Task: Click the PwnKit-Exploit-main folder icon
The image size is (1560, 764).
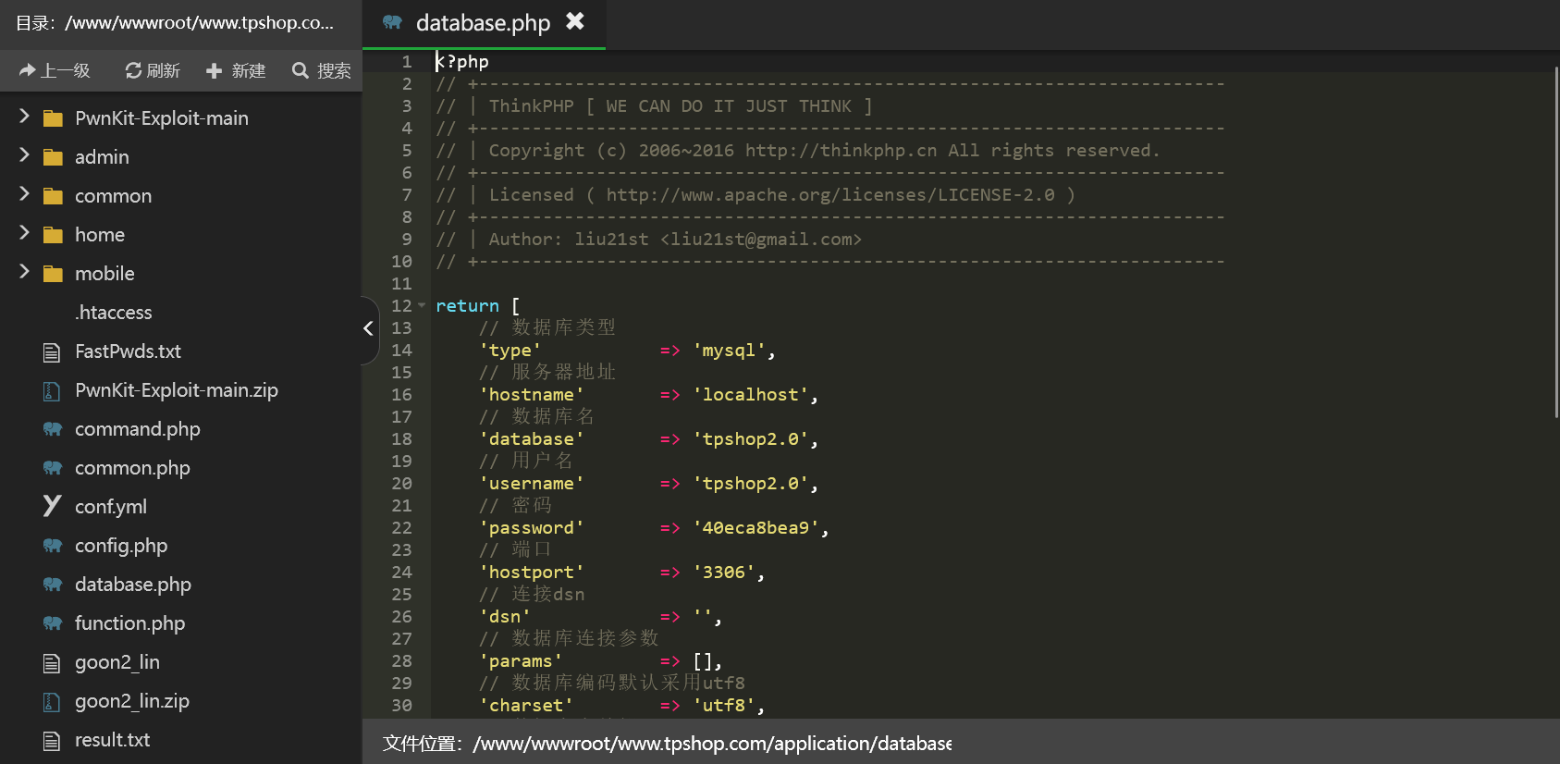Action: (x=53, y=118)
